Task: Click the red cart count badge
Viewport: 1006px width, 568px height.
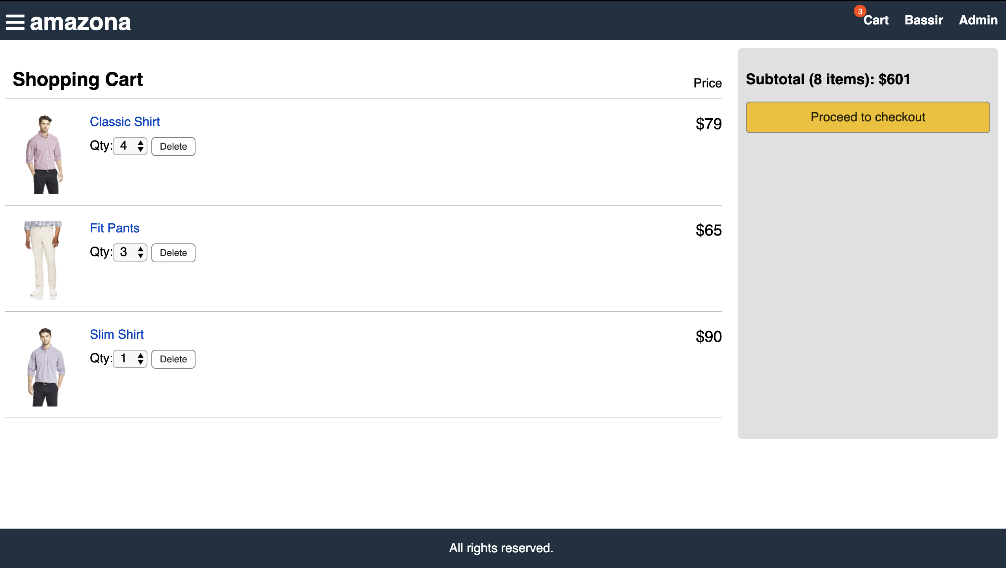Action: [x=860, y=11]
